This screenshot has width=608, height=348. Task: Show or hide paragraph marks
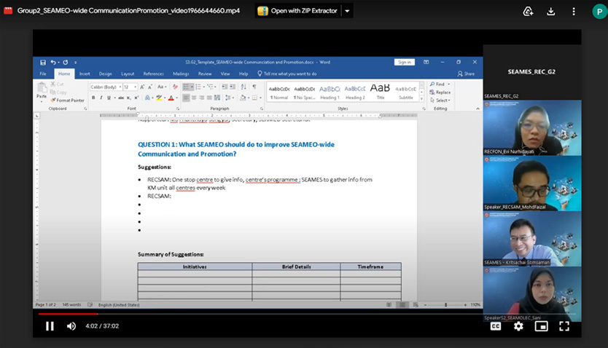tap(254, 87)
